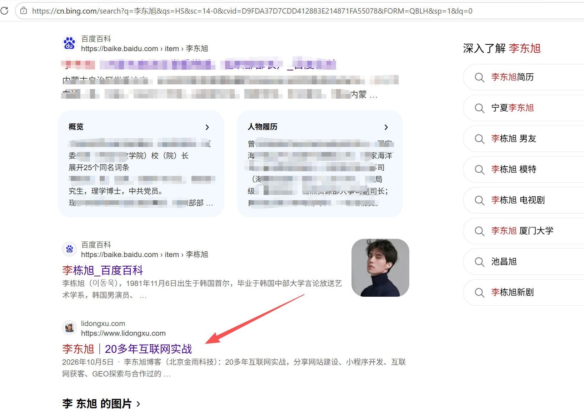The image size is (584, 414).
Task: Click the lidongxu.com site name text
Action: click(103, 324)
